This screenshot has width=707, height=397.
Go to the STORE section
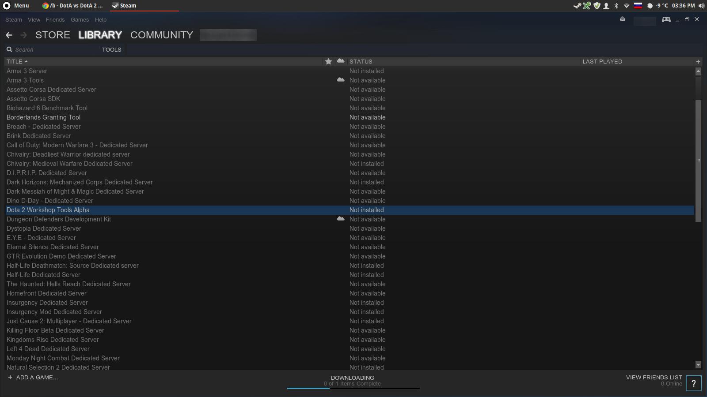pos(53,35)
